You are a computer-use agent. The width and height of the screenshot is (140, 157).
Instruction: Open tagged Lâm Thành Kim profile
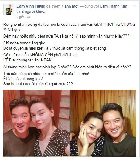pyautogui.click(x=114, y=6)
